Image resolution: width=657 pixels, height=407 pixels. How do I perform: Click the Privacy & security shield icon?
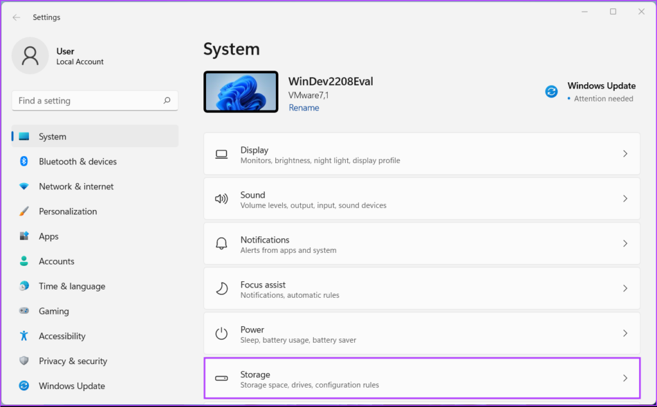point(24,361)
